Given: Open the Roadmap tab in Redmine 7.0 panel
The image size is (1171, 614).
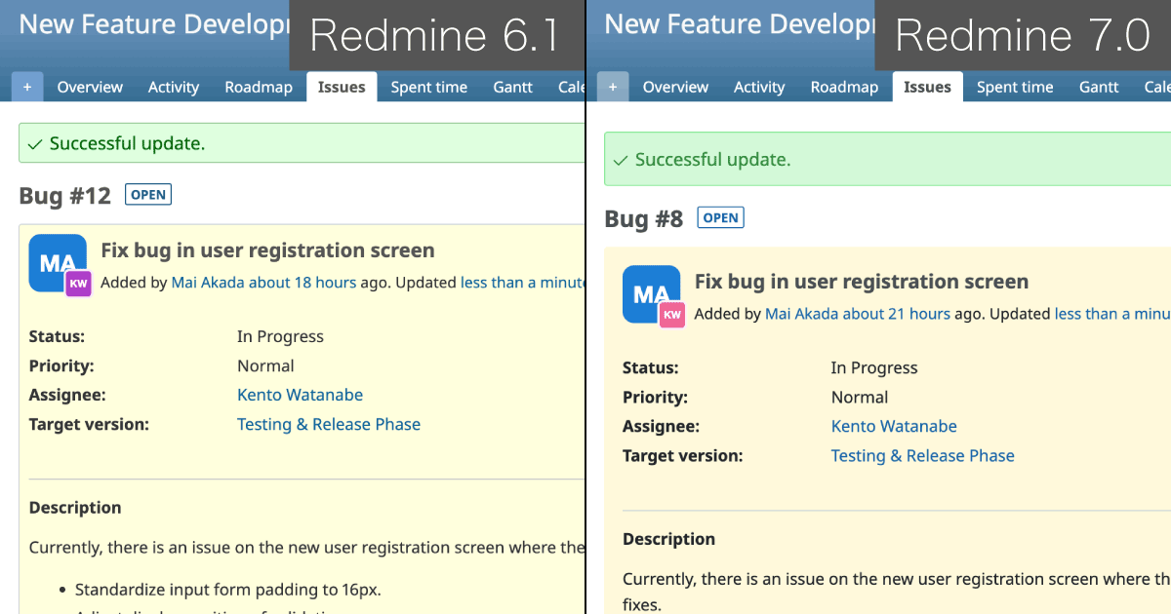Looking at the screenshot, I should pyautogui.click(x=844, y=87).
